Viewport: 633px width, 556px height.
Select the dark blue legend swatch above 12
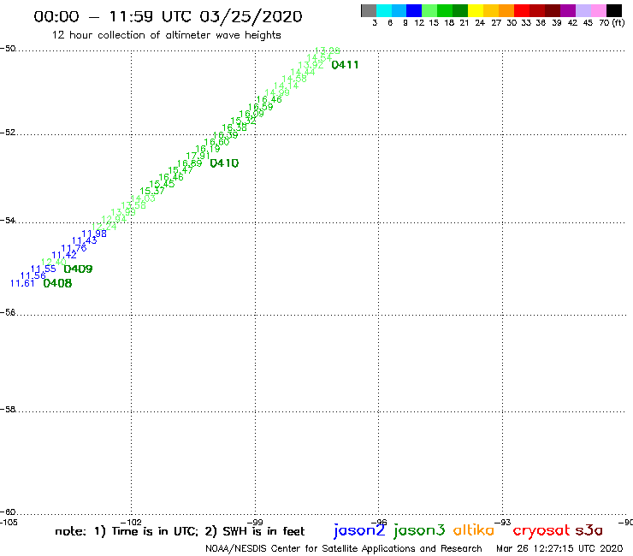coord(414,10)
